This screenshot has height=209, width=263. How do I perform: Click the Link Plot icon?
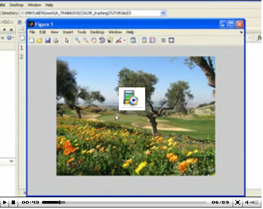(x=133, y=41)
